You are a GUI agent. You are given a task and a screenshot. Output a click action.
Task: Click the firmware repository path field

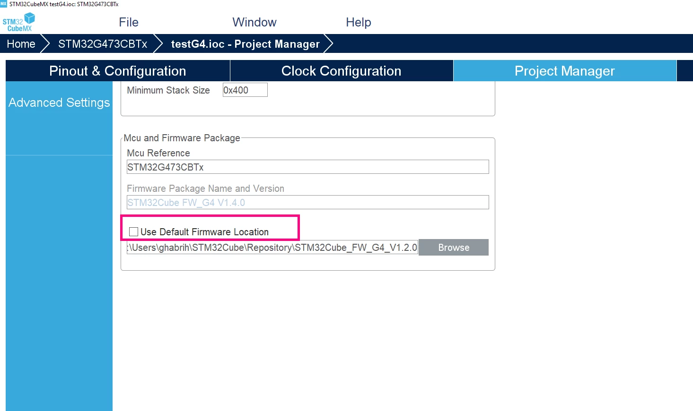pos(272,248)
